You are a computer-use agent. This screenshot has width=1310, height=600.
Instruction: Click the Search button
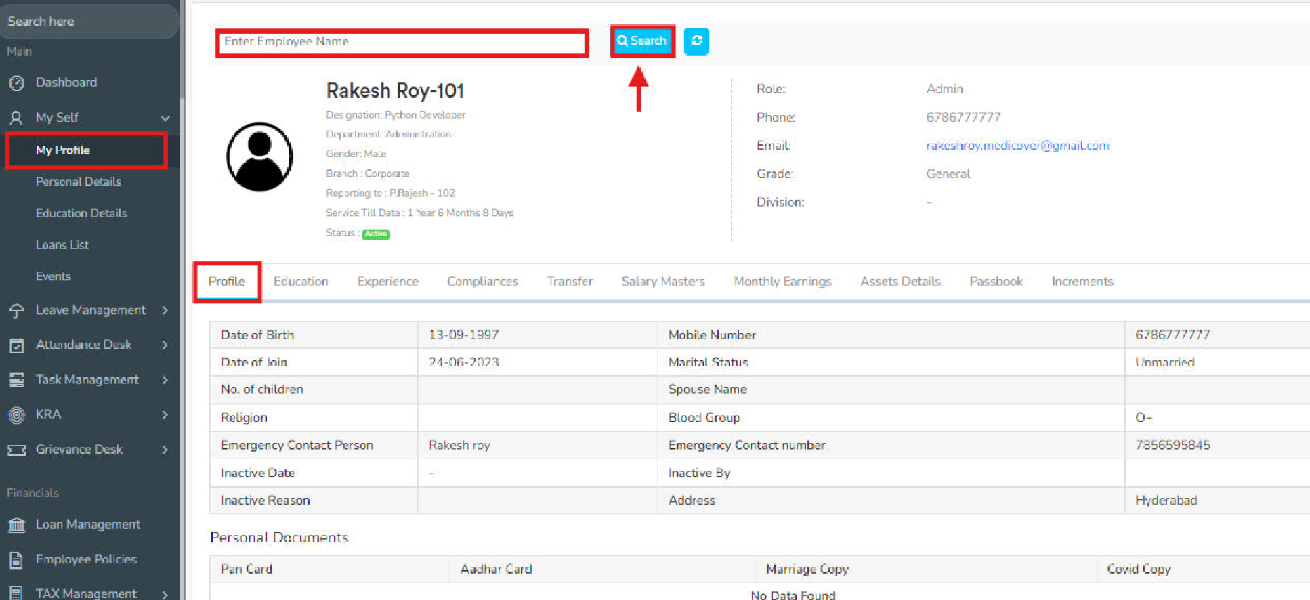pos(642,41)
